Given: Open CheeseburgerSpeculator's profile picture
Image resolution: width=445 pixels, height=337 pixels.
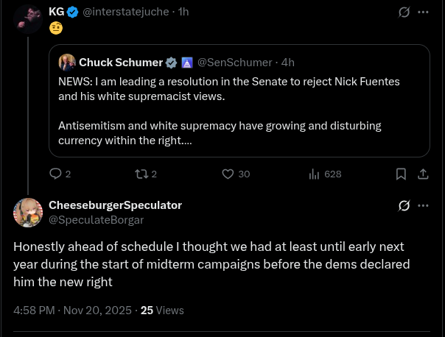Looking at the screenshot, I should point(28,213).
